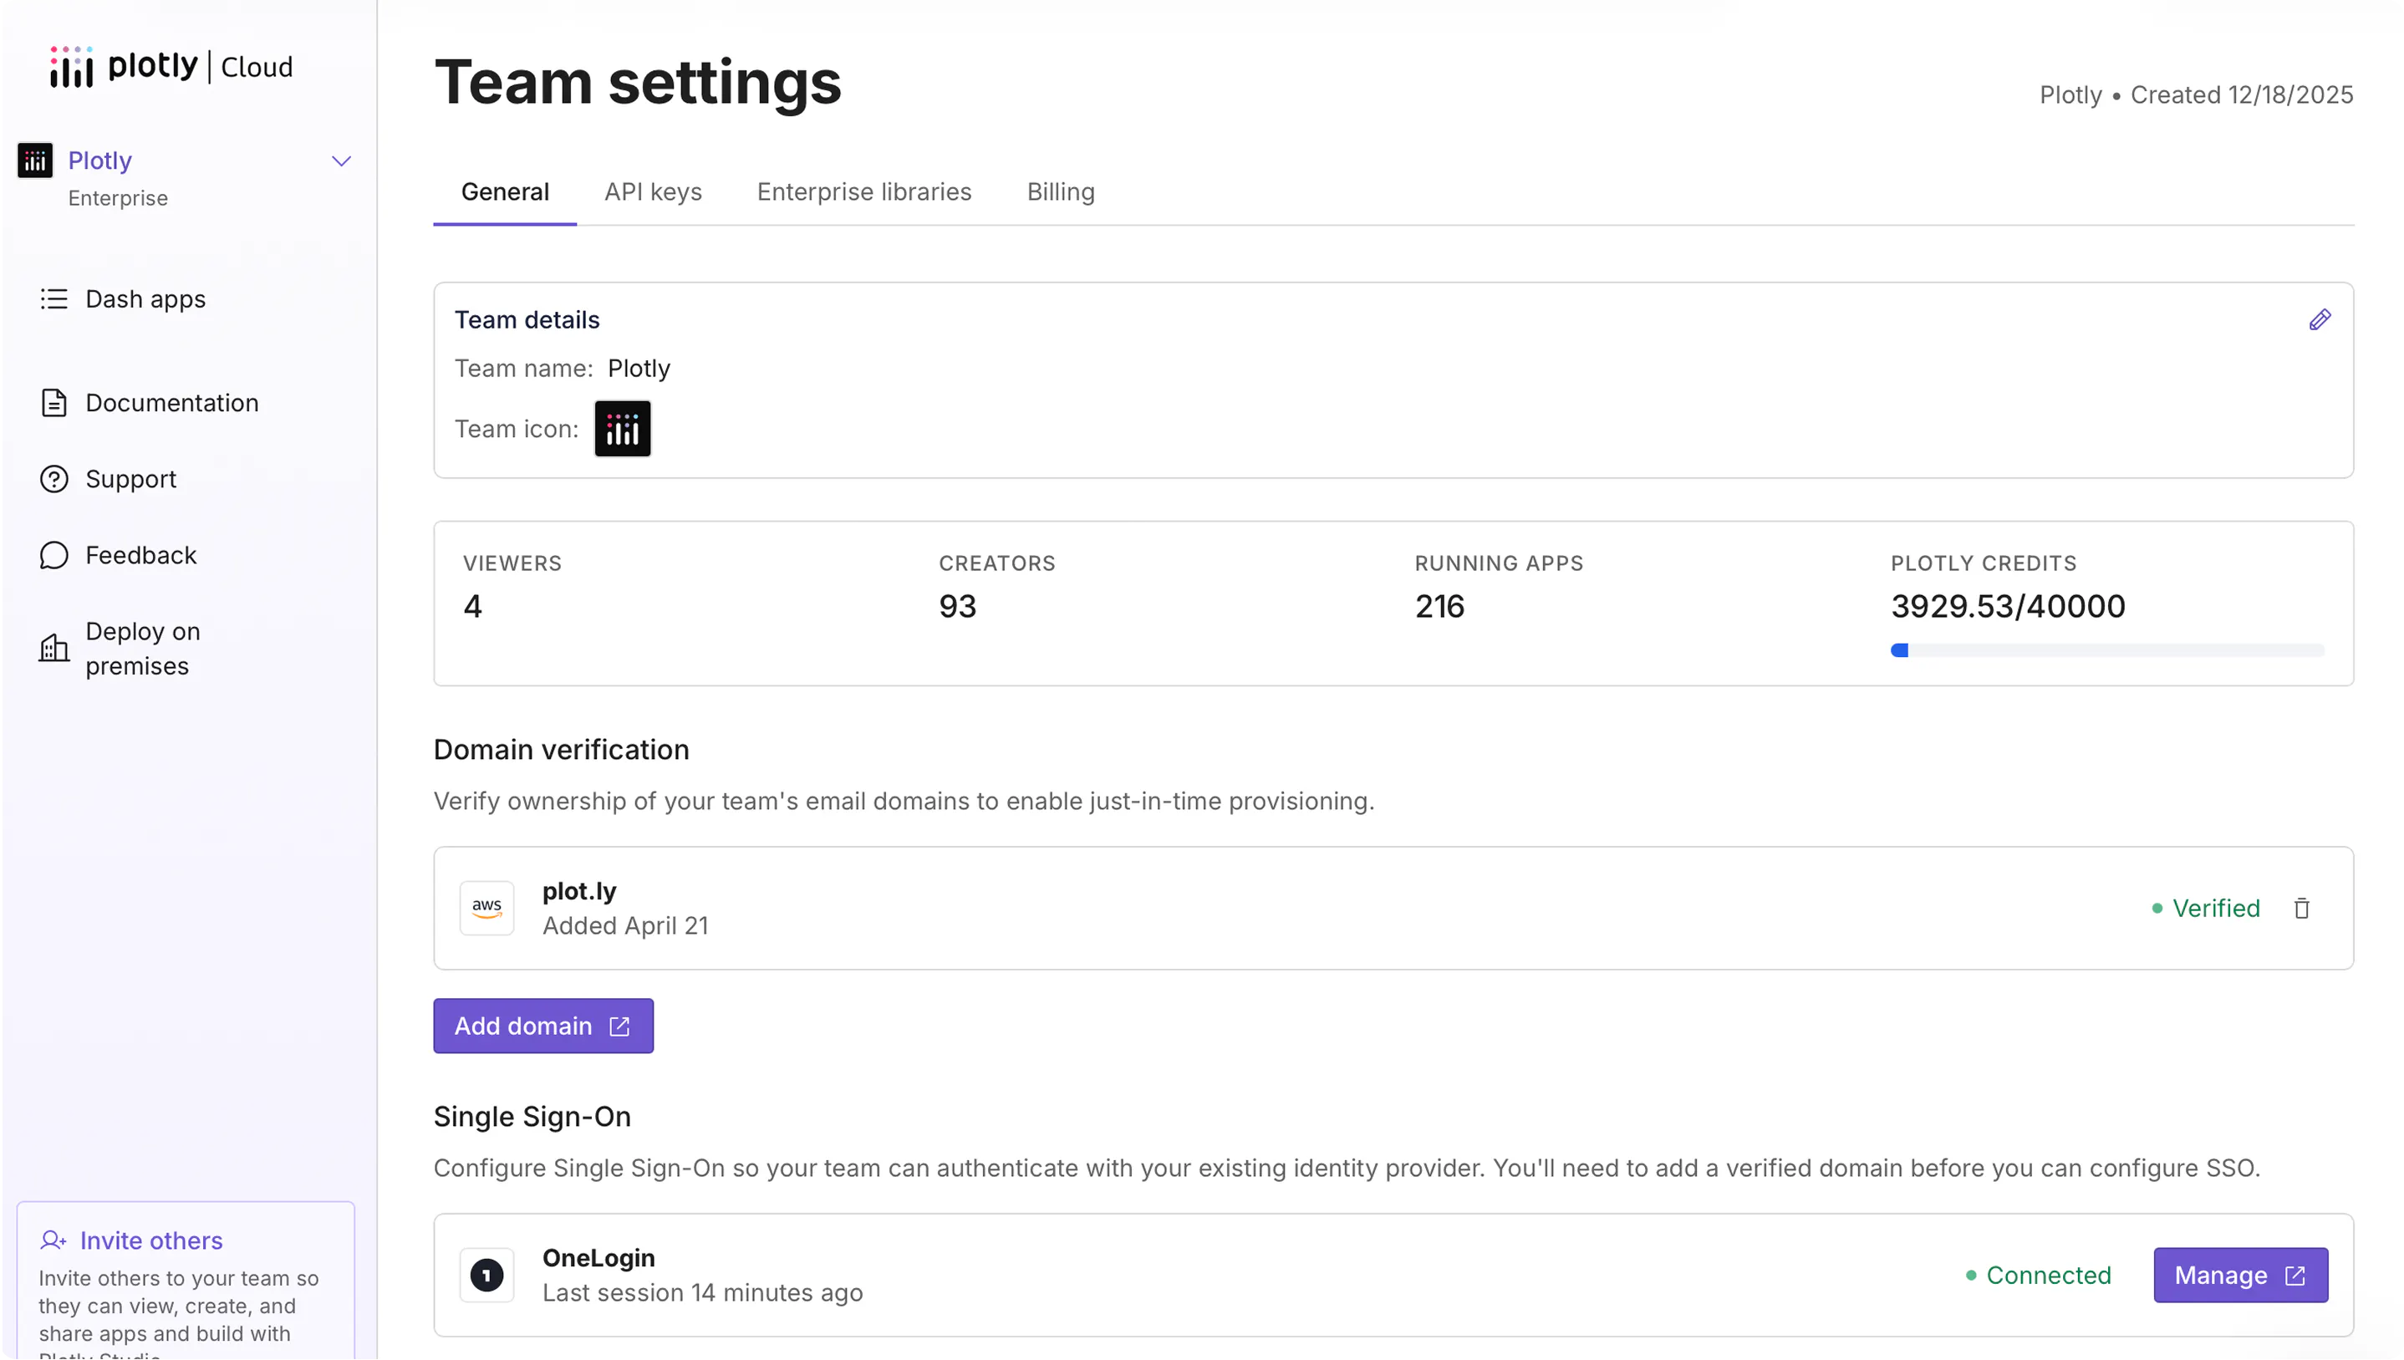Click 'Created 12/18/2025' header text
Image resolution: width=2404 pixels, height=1360 pixels.
(2242, 95)
